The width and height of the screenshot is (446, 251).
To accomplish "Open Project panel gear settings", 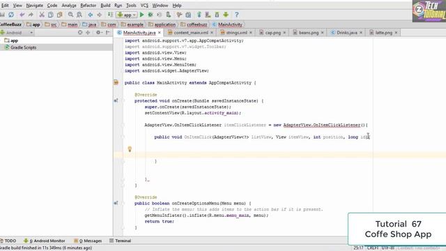I will tap(99, 33).
